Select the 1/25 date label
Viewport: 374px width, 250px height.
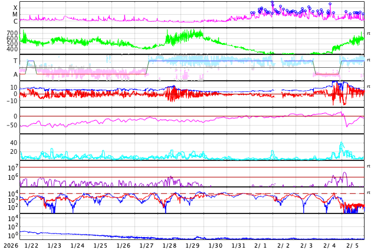100,245
